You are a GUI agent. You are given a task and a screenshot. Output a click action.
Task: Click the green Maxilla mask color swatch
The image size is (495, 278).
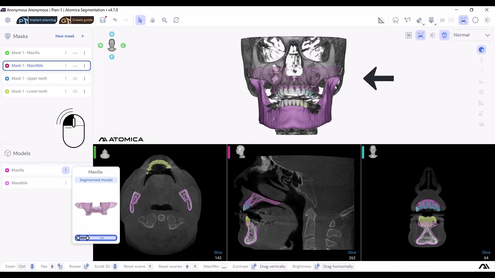pyautogui.click(x=7, y=53)
